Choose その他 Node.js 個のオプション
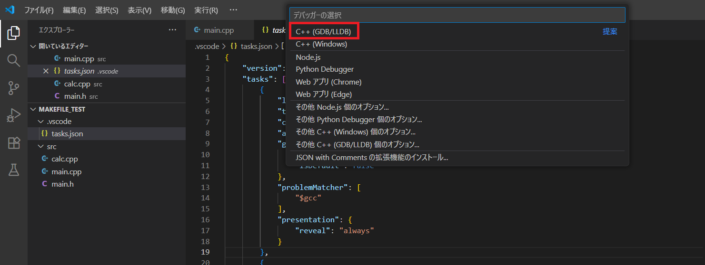 (457, 107)
